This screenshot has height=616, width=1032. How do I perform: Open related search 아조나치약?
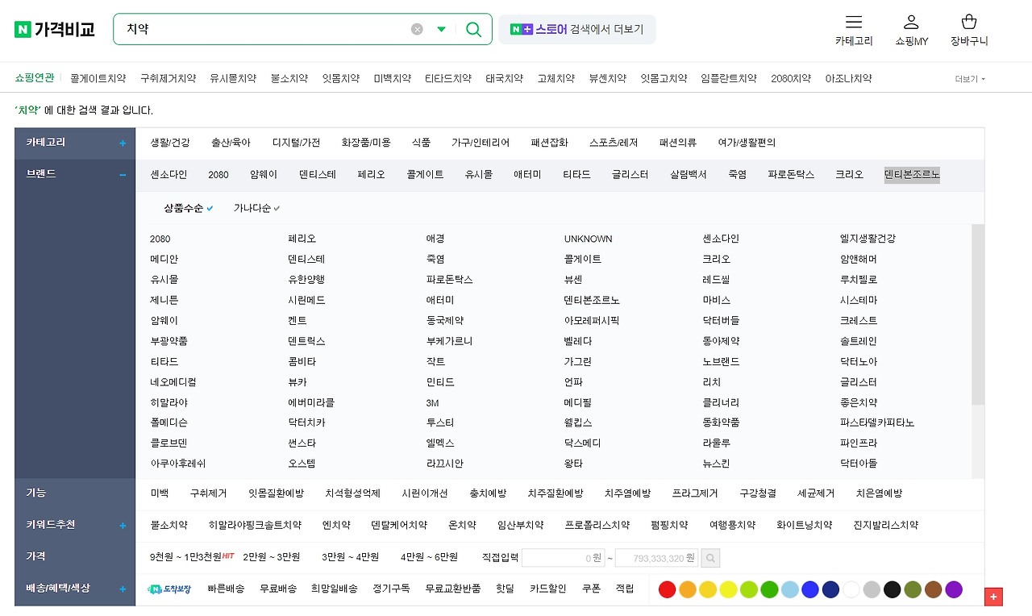pos(848,79)
